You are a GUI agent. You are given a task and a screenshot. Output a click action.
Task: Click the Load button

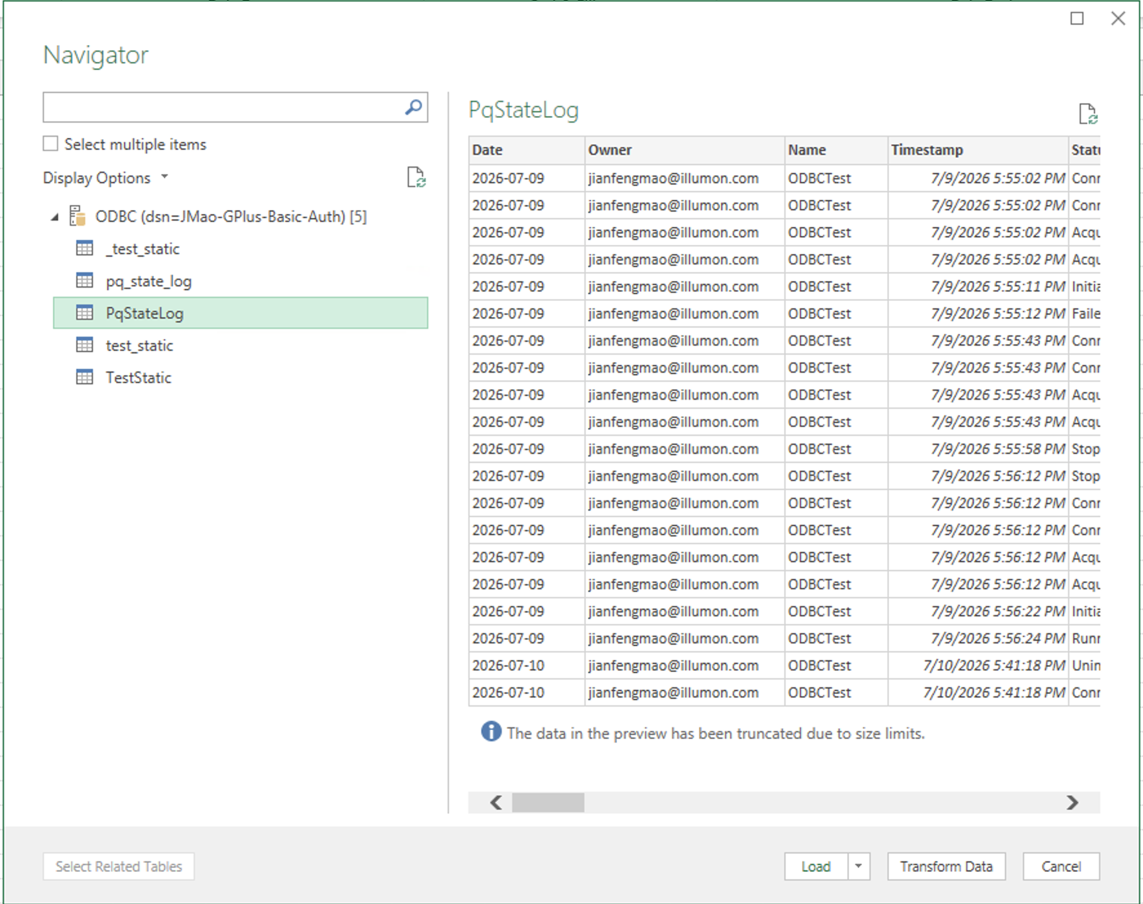(816, 867)
